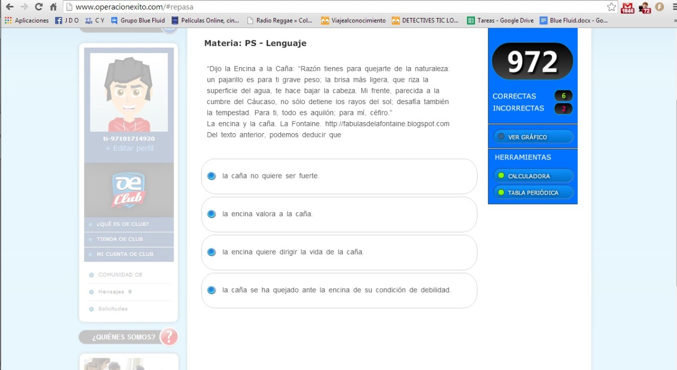Open Tienda OE Club menu item
The width and height of the screenshot is (677, 370).
coord(120,239)
